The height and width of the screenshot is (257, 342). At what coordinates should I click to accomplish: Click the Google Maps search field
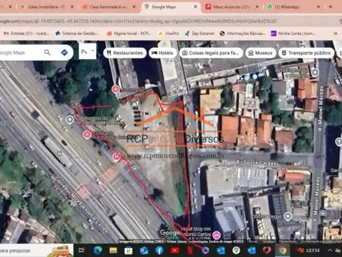20,52
